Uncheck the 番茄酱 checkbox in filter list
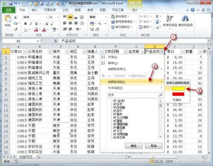The width and height of the screenshot is (213, 166). [x=115, y=127]
